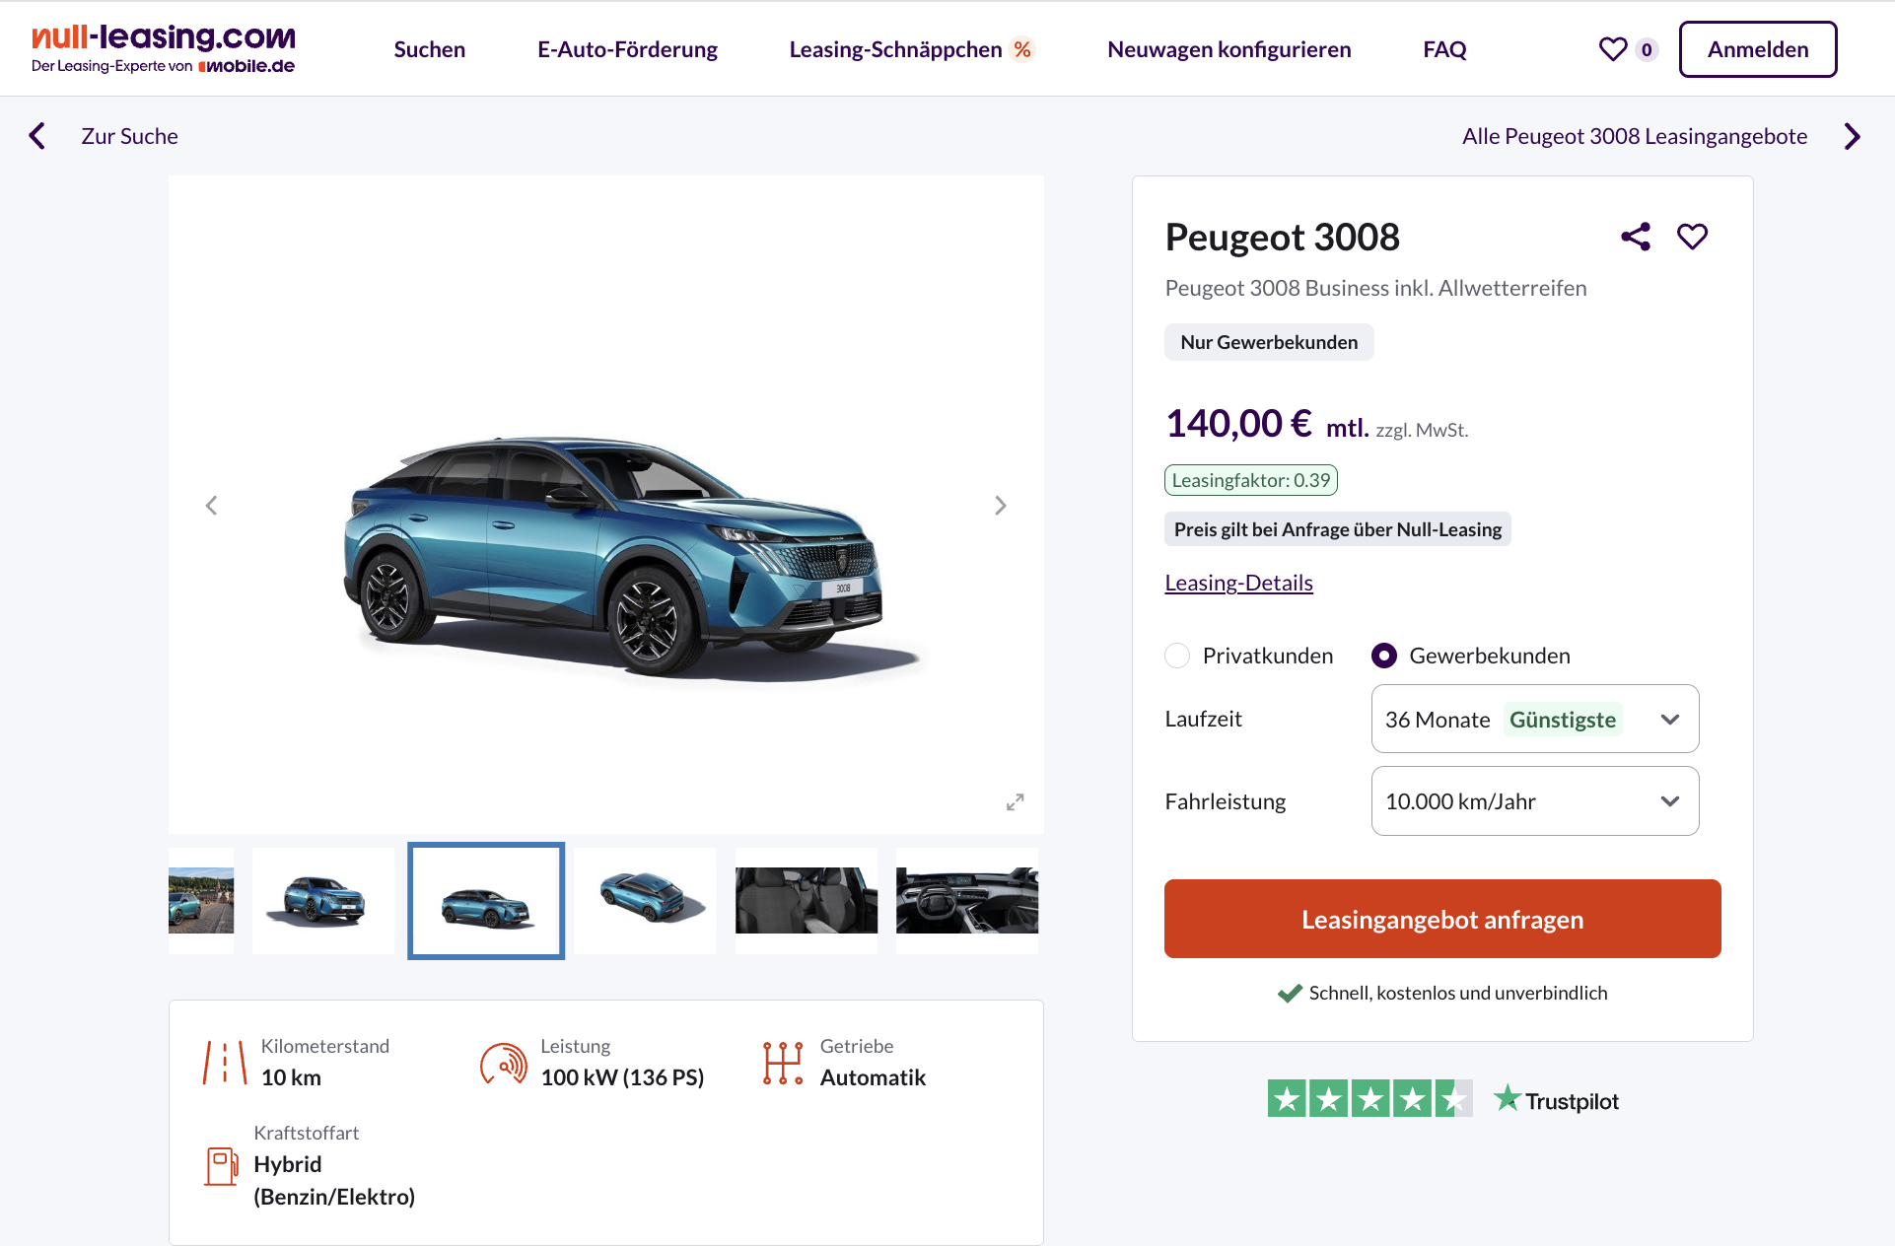Click the Anmelden button

coord(1758,49)
